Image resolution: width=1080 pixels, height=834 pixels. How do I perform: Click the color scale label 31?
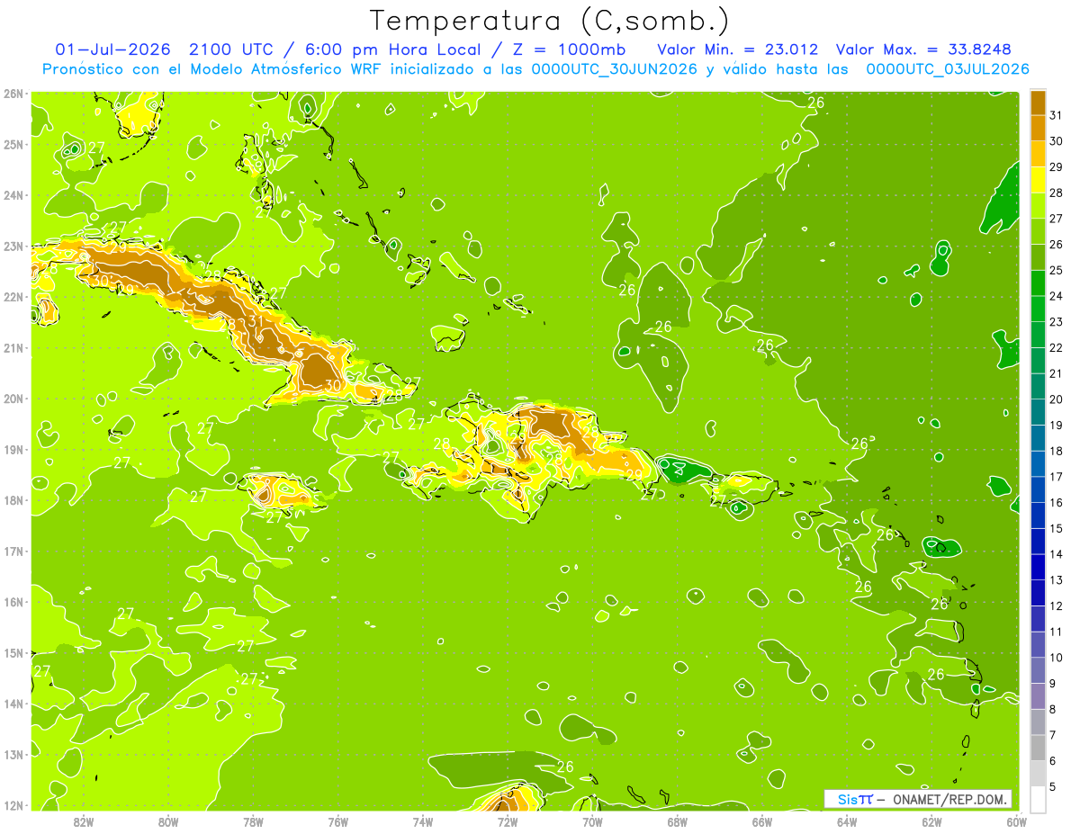(1057, 115)
